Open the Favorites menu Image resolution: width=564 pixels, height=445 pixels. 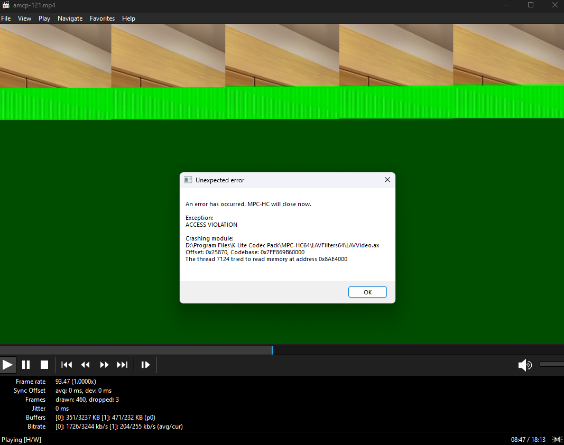[x=102, y=18]
